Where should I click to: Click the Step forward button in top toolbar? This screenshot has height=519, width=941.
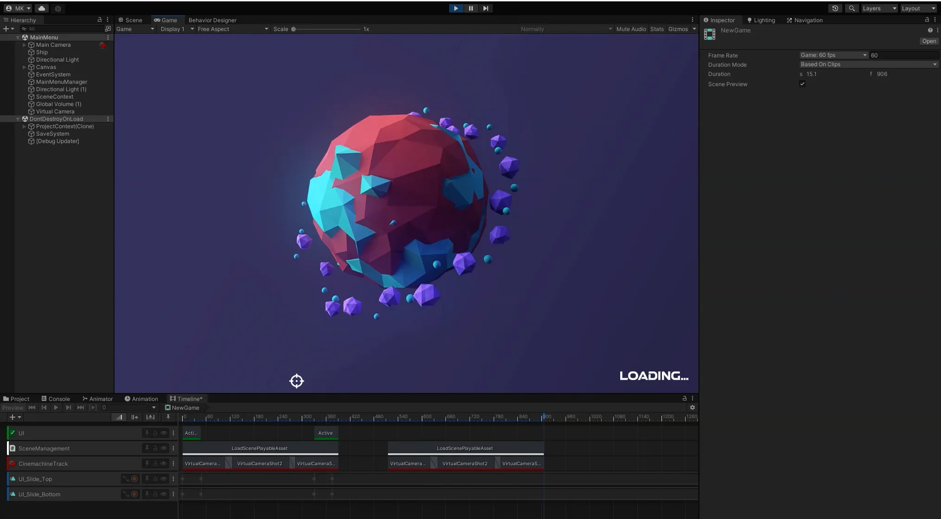(485, 8)
